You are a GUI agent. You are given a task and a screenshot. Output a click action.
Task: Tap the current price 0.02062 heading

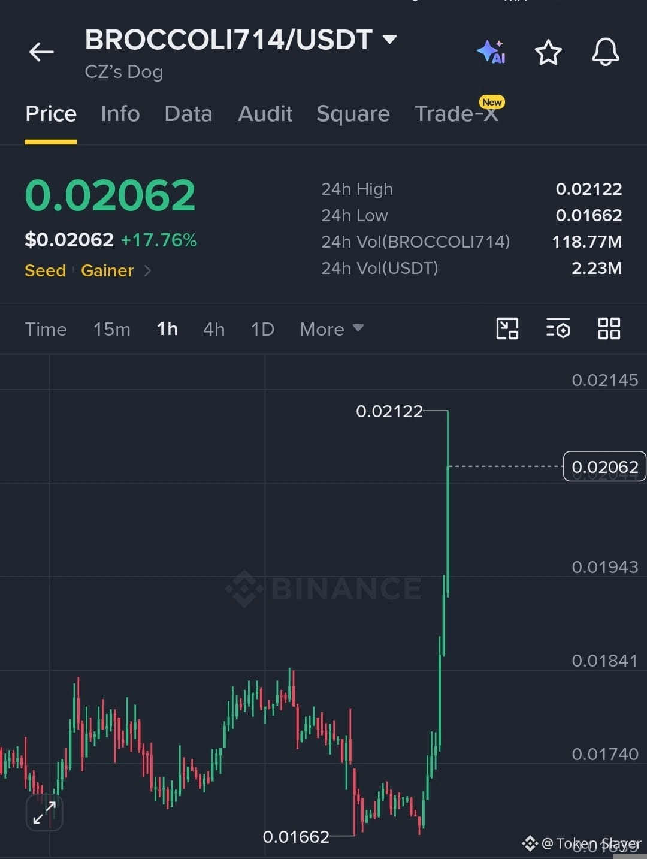pos(110,196)
